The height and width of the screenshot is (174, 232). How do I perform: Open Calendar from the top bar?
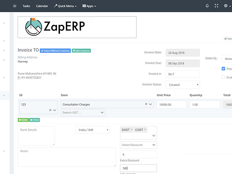pos(42,6)
